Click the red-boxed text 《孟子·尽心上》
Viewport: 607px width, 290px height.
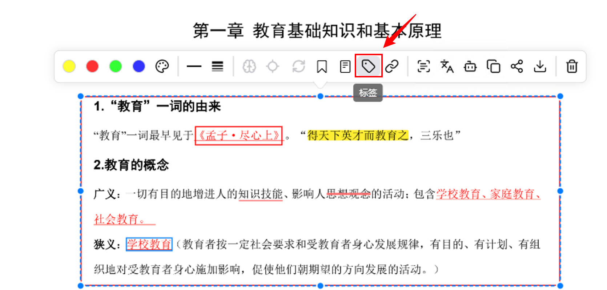click(x=239, y=136)
